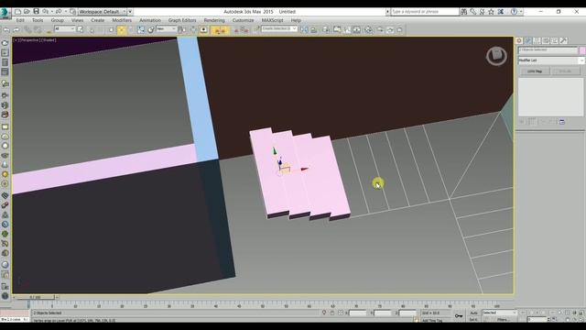Click the ViewCube in the viewport
The image size is (586, 330).
pos(496,56)
